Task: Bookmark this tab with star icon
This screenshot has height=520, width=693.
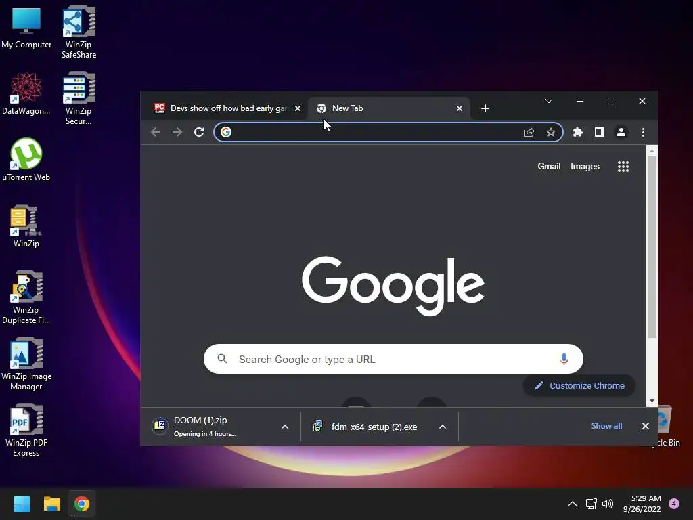Action: coord(551,132)
